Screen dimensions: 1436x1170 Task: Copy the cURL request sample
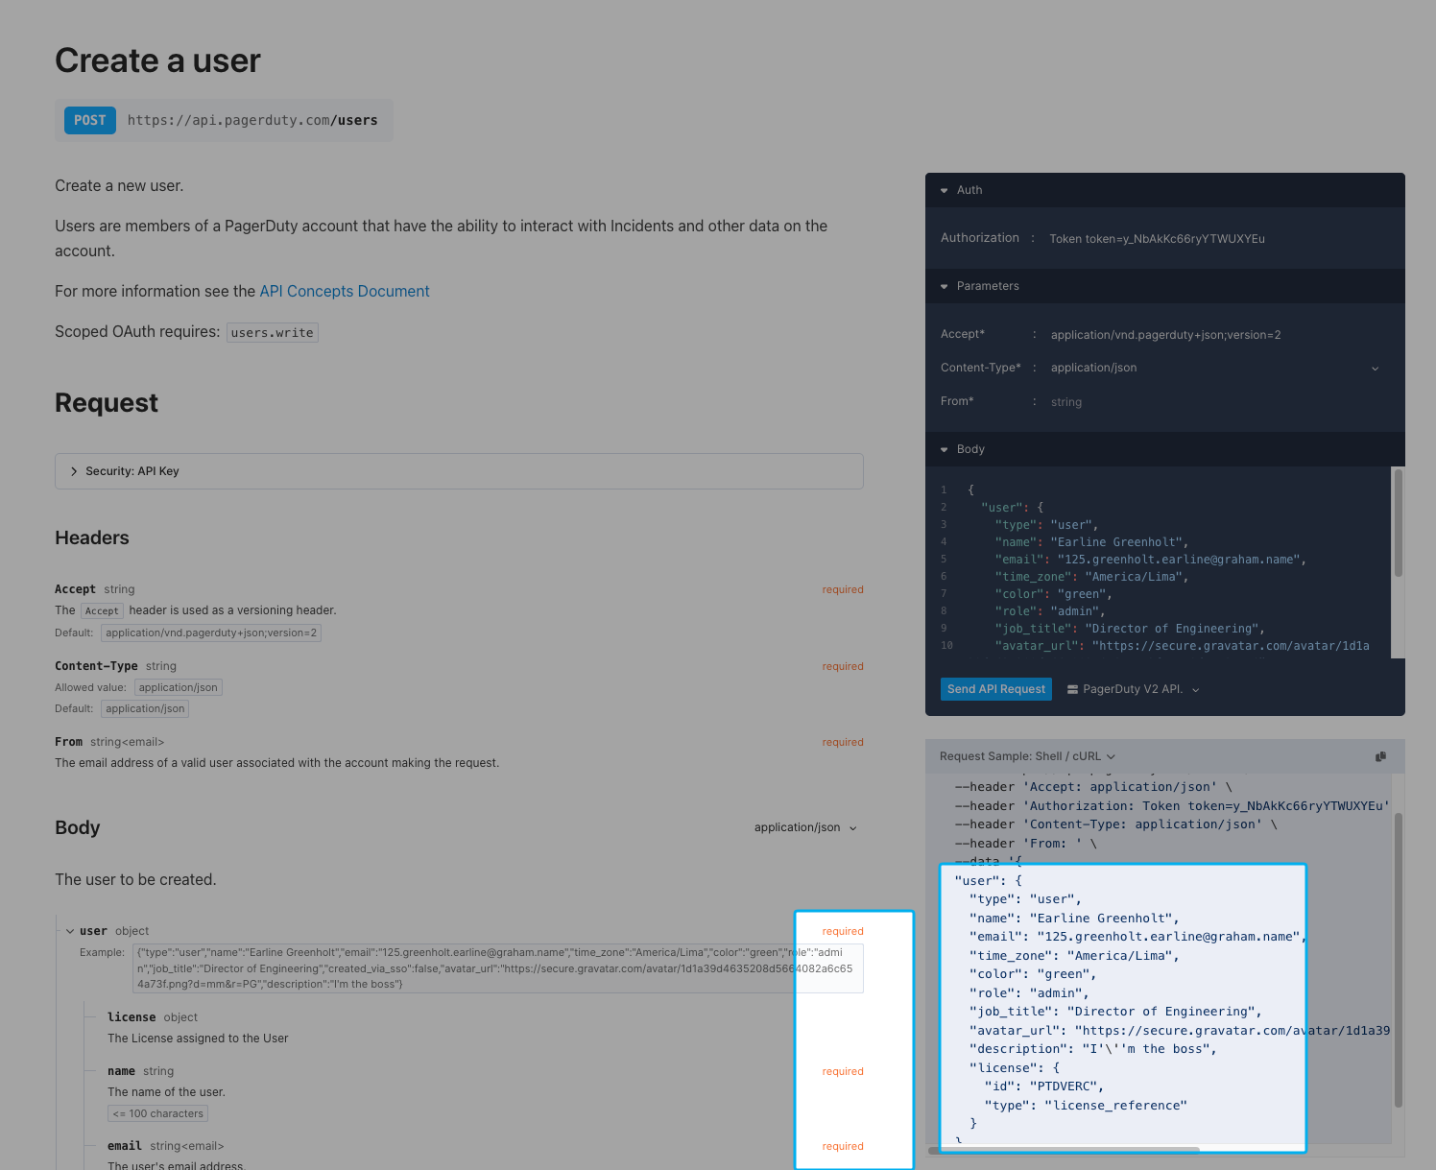[x=1380, y=756]
